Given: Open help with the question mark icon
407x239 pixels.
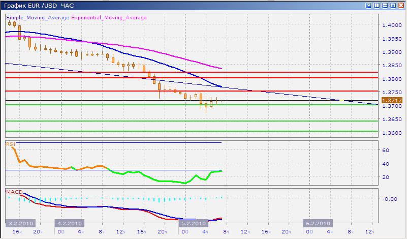Looking at the screenshot, I should tap(368, 6).
